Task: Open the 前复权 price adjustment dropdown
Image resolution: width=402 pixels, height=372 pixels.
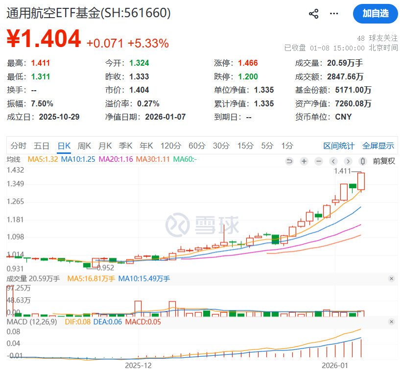Action: point(384,161)
